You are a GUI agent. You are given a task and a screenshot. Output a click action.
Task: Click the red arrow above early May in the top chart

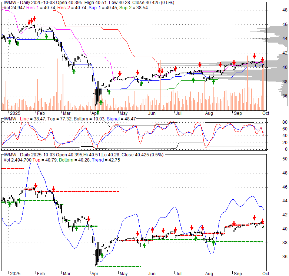point(120,73)
